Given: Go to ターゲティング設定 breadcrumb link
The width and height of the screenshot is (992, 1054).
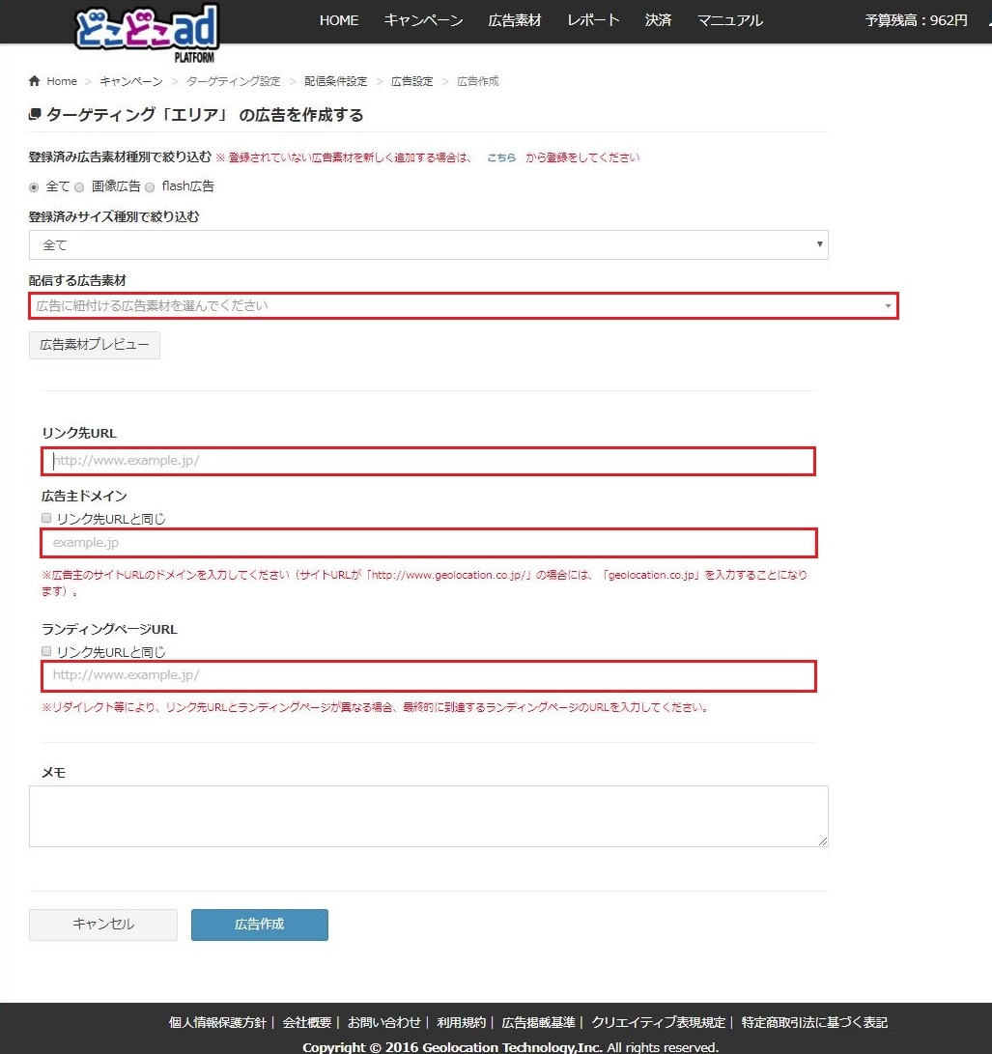Looking at the screenshot, I should click(233, 80).
